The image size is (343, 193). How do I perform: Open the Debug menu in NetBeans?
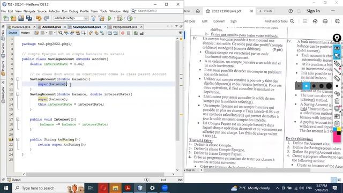coord(73,11)
